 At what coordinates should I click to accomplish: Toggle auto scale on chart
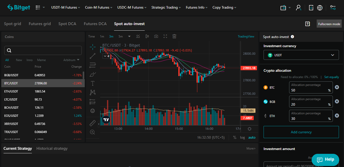(252, 137)
